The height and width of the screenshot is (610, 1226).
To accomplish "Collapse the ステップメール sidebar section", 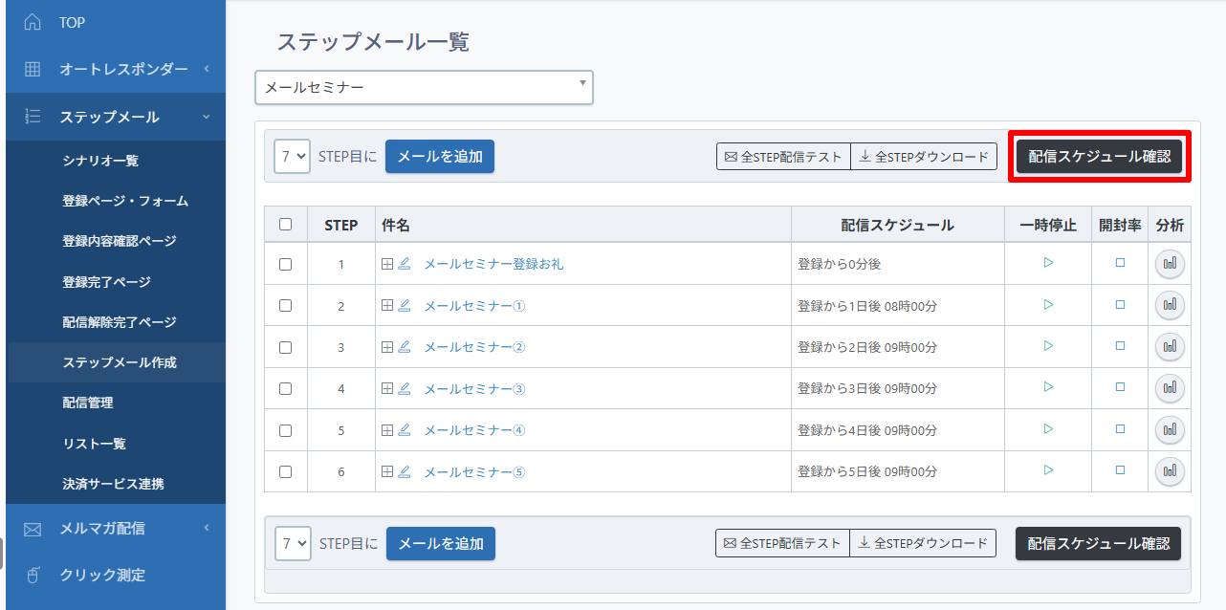I will 116,117.
